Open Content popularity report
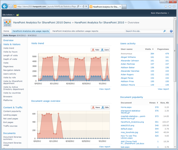 pyautogui.click(x=12, y=111)
